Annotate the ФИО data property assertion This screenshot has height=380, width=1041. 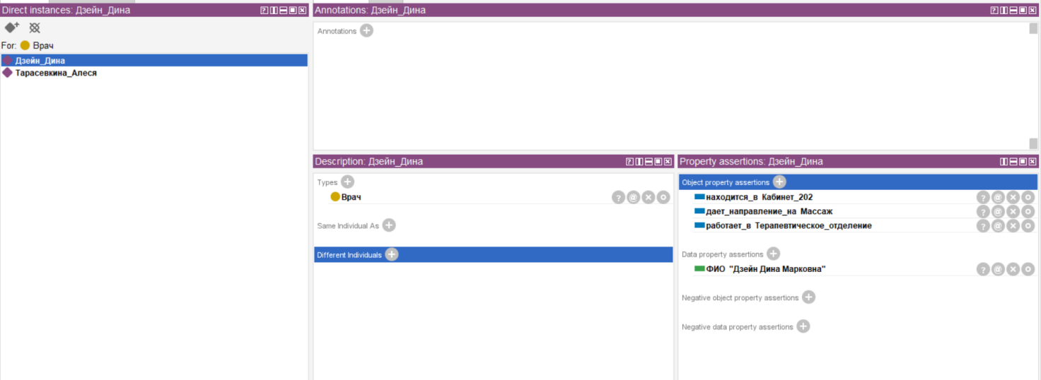click(998, 269)
